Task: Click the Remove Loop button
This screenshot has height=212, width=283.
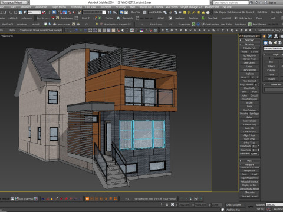Action: click(249, 121)
